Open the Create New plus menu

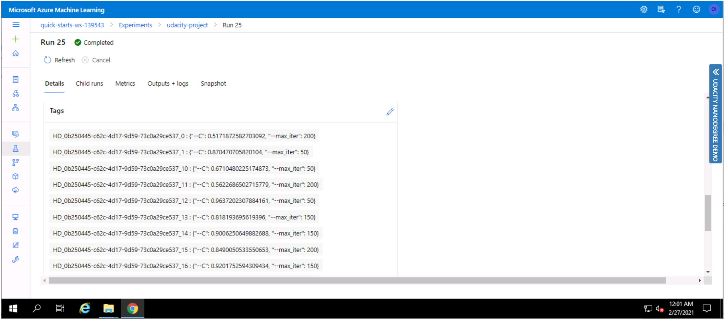click(x=16, y=39)
